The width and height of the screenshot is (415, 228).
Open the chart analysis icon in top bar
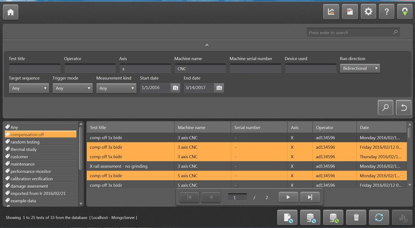click(331, 12)
